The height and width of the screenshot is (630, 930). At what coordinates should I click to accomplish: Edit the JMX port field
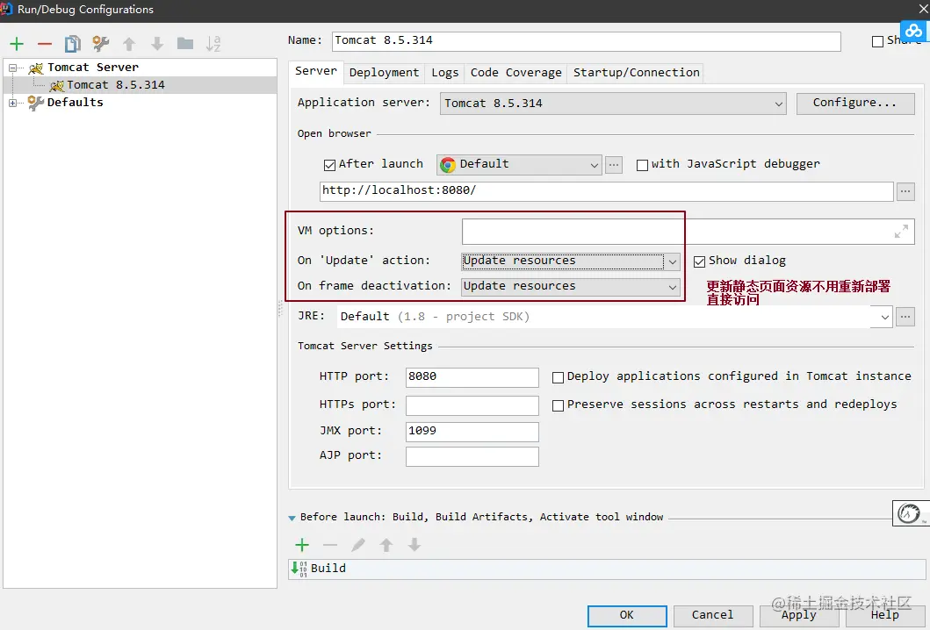point(472,432)
